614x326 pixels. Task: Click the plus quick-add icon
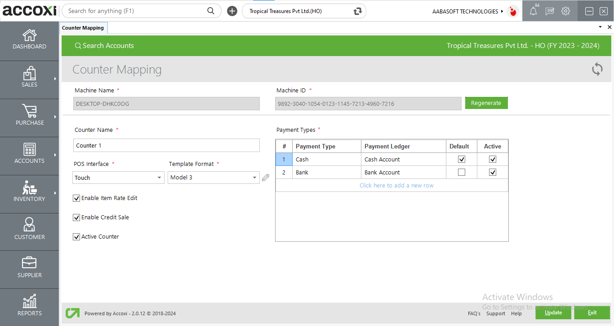click(x=232, y=11)
